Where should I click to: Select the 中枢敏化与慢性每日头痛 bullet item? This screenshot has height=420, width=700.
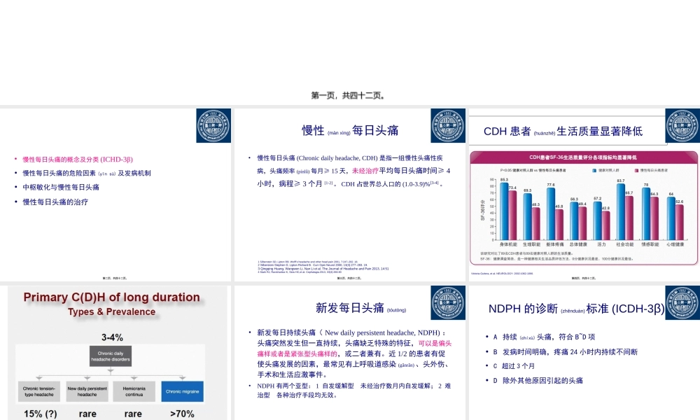tap(59, 187)
